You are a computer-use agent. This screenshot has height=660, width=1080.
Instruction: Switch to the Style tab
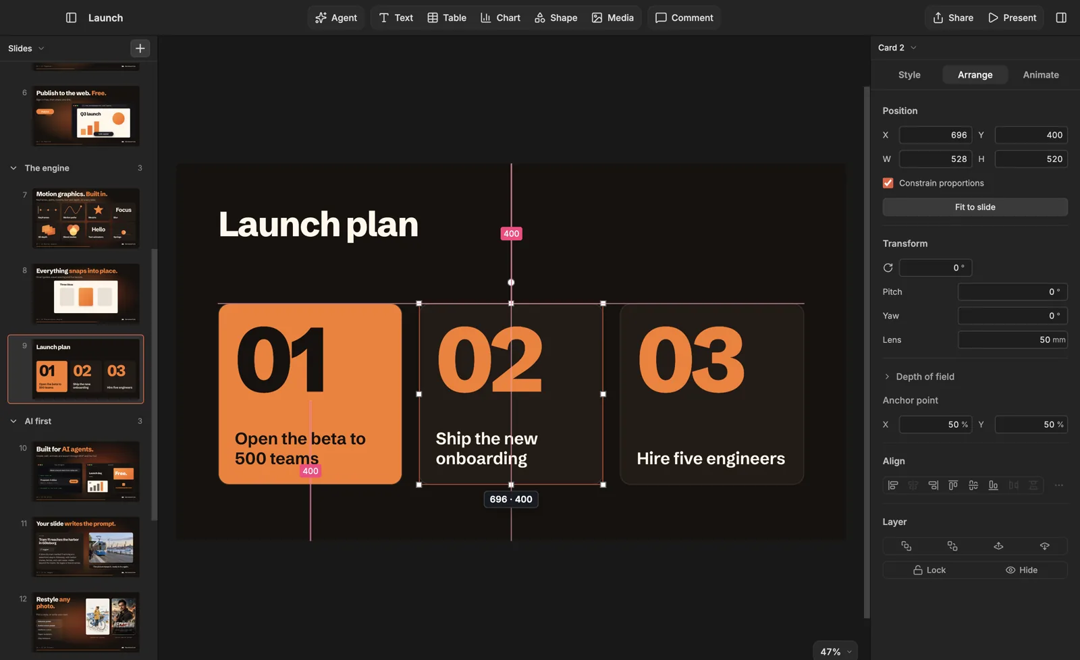(909, 75)
